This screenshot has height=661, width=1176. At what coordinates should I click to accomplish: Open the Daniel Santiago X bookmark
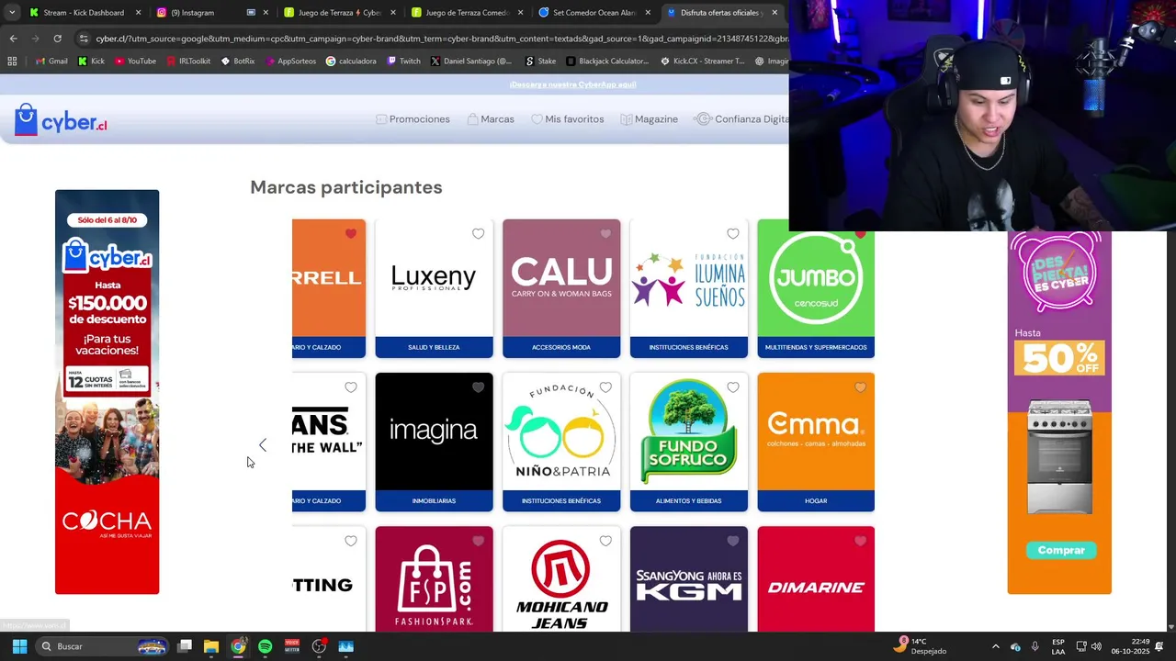click(471, 62)
